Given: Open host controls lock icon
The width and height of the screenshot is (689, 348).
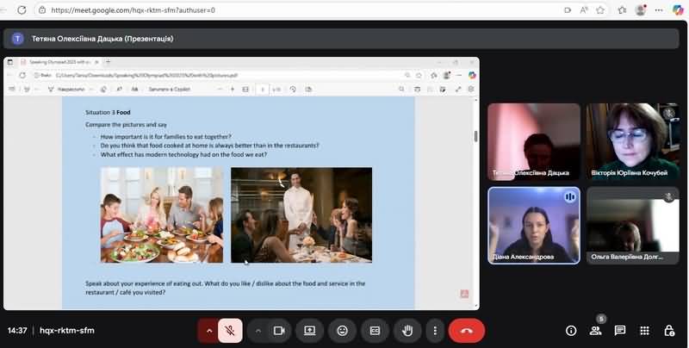Looking at the screenshot, I should [x=669, y=330].
